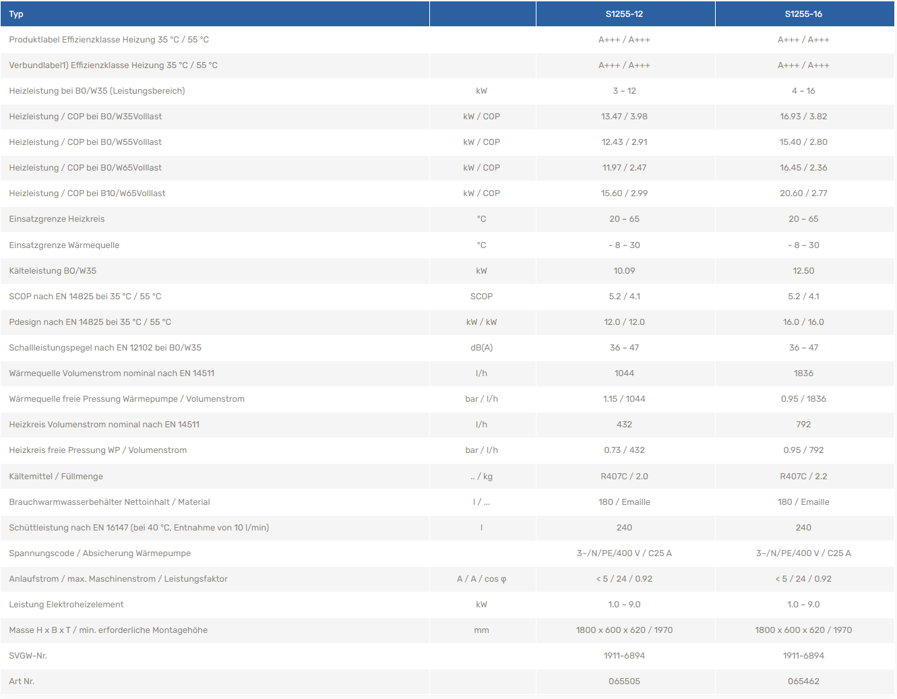The width and height of the screenshot is (897, 699).
Task: Click the 13.47 / 3.98 cell
Action: pyautogui.click(x=624, y=117)
